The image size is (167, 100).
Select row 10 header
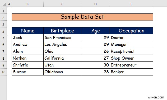3,72
